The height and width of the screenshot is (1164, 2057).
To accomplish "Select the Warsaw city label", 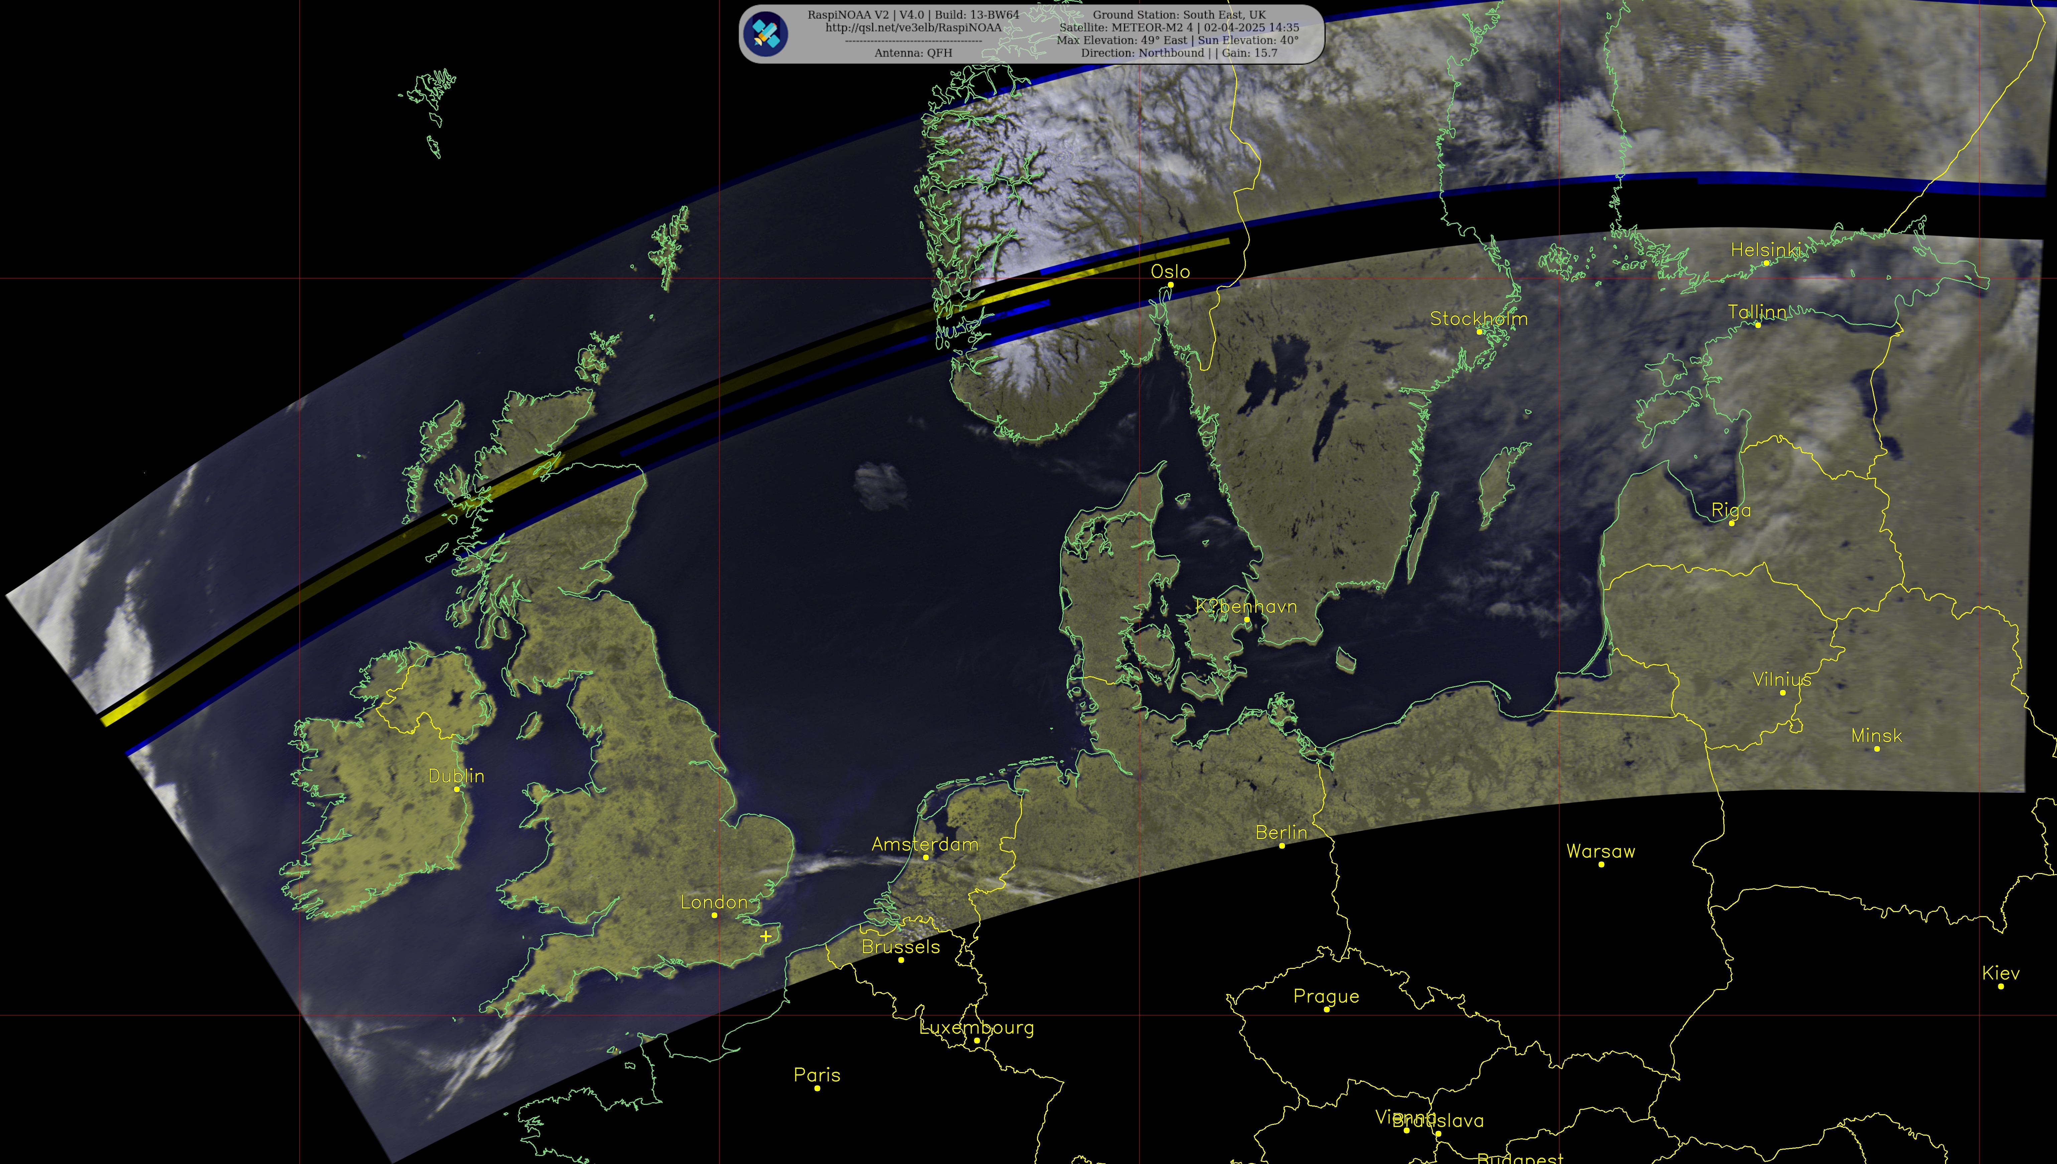I will pyautogui.click(x=1601, y=851).
